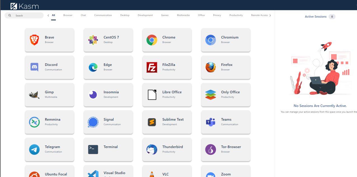
Task: Open the Zoom camera icon
Action: pos(211,175)
